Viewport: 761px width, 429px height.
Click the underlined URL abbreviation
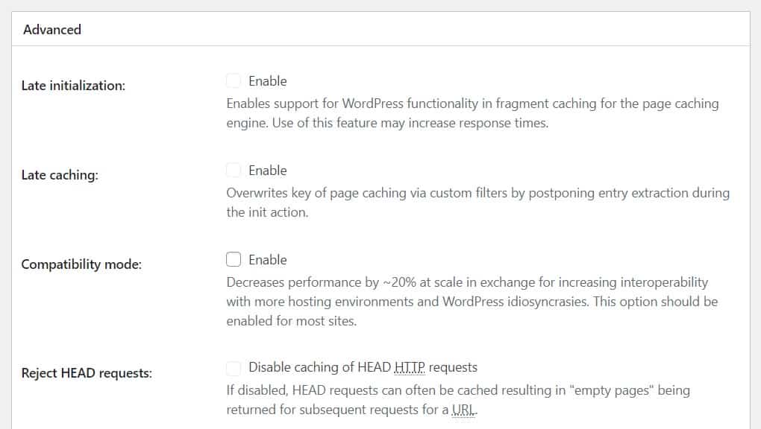(462, 410)
